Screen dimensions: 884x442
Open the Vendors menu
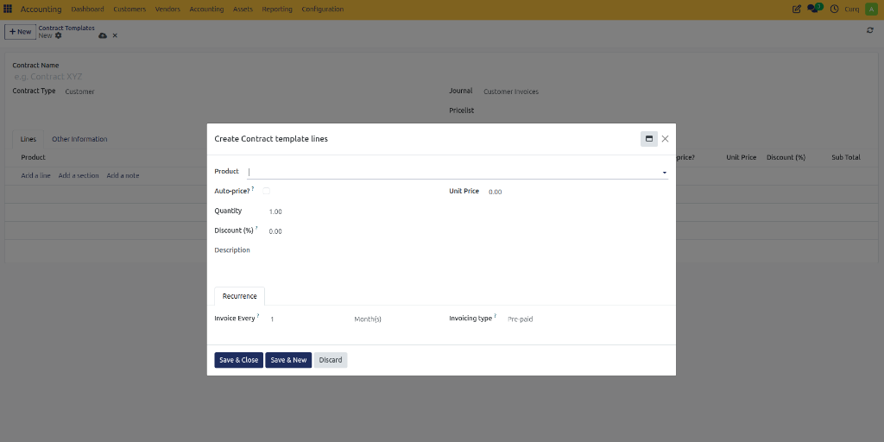coord(167,9)
